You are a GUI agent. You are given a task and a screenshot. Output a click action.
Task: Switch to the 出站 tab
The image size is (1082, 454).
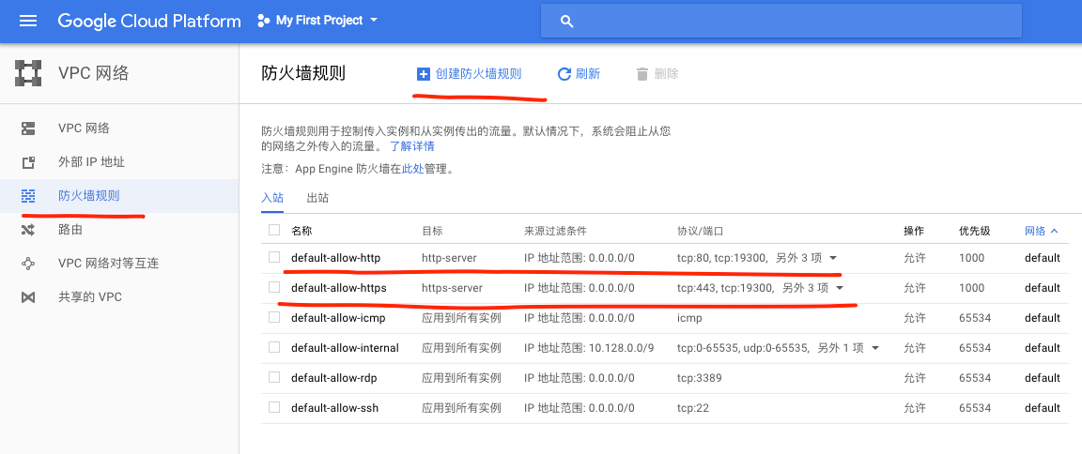pos(317,198)
